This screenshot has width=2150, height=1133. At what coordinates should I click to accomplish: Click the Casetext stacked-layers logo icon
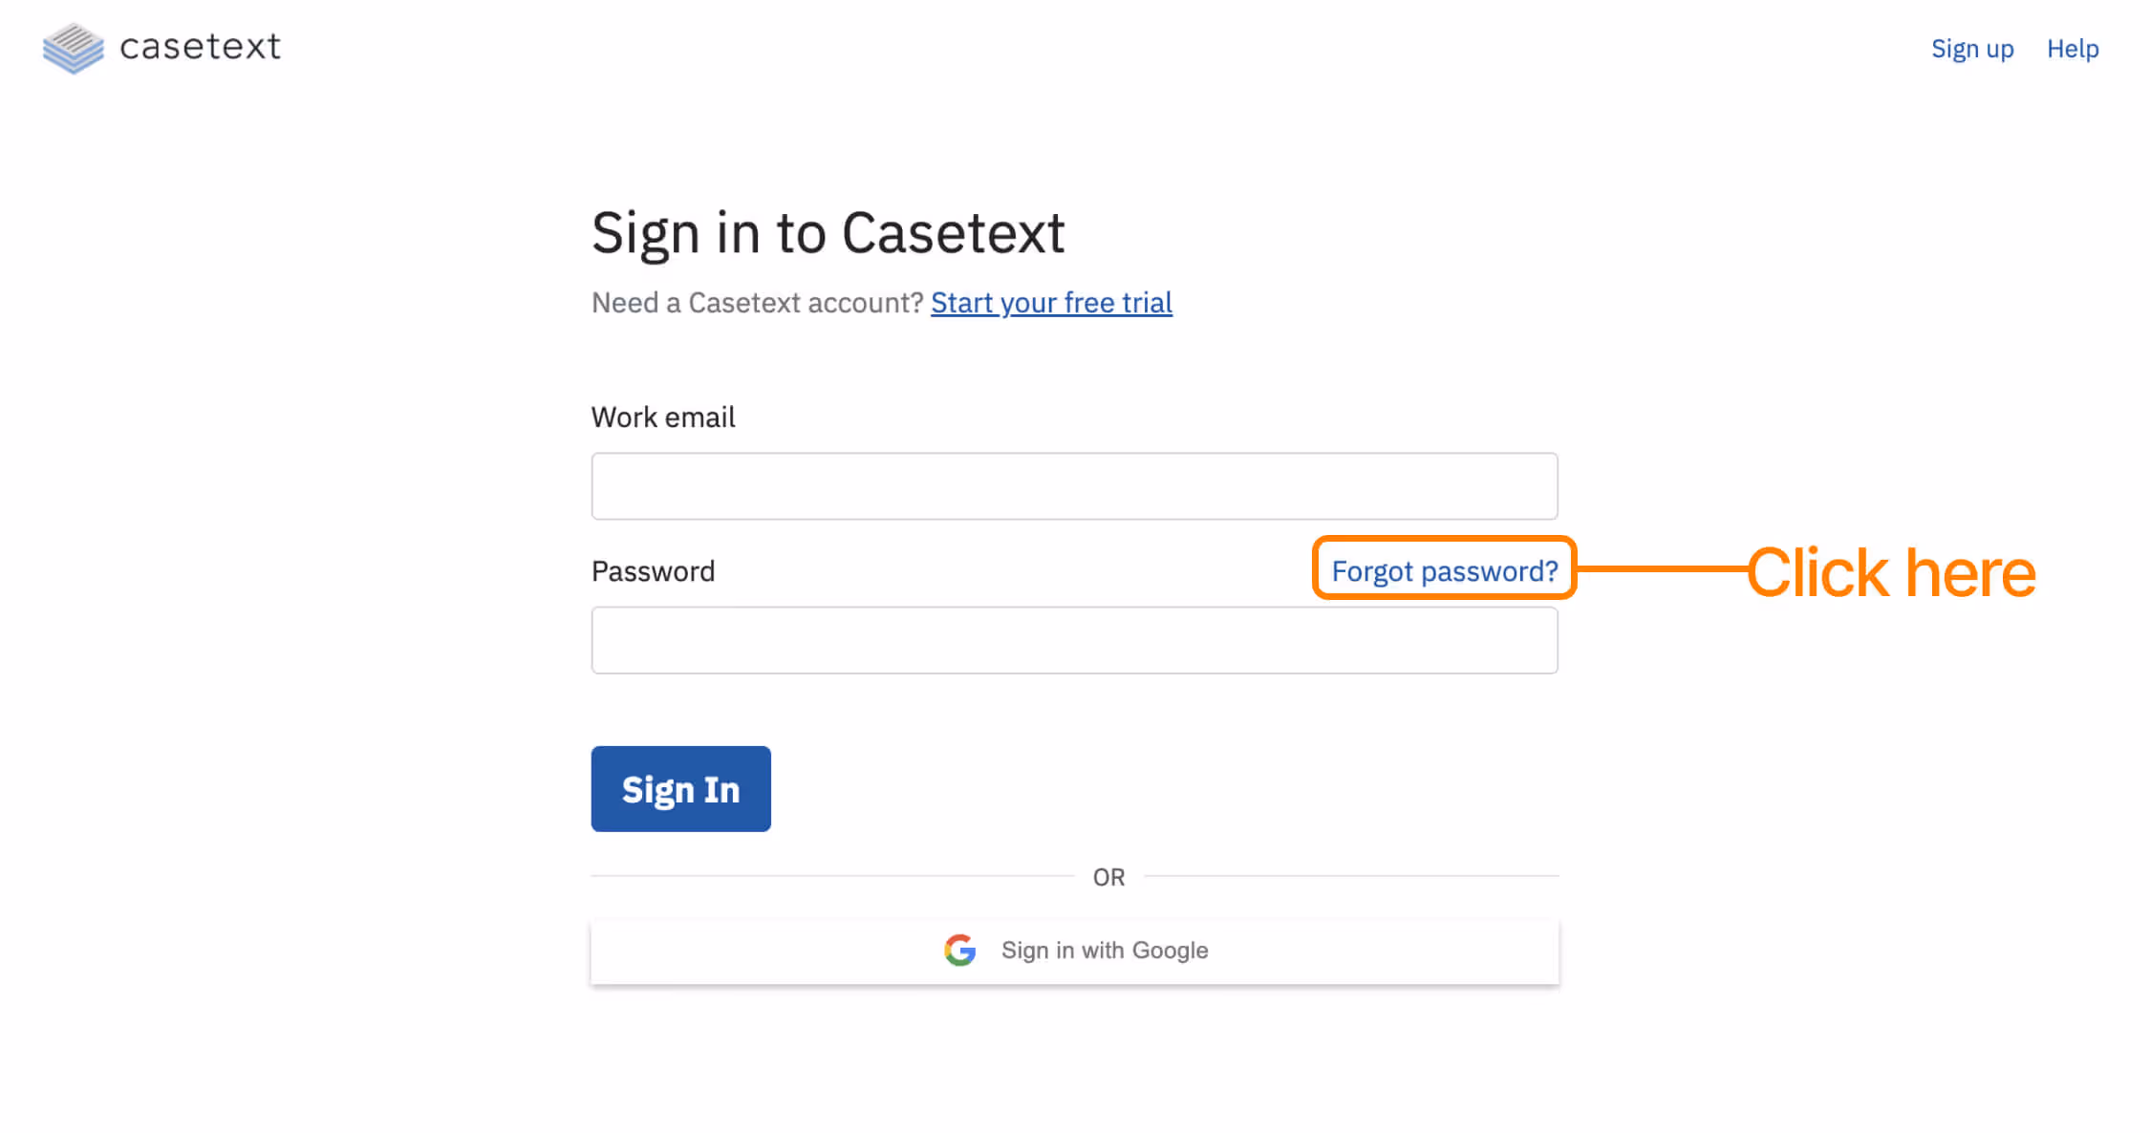coord(72,48)
